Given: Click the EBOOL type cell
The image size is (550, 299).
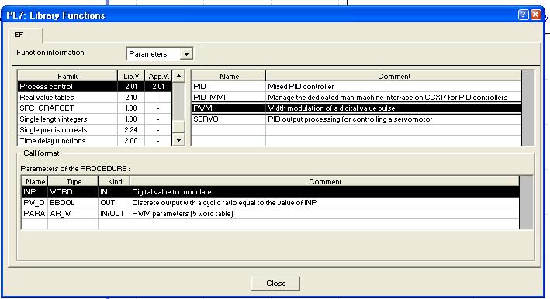Looking at the screenshot, I should [73, 203].
